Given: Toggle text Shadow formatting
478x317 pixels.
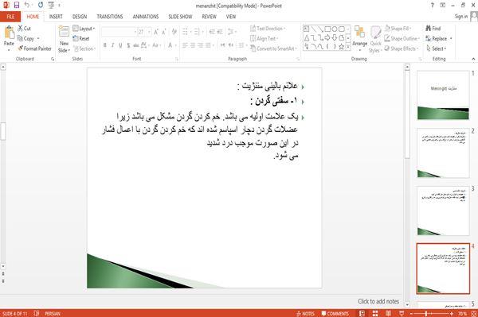Looking at the screenshot, I should 128,45.
